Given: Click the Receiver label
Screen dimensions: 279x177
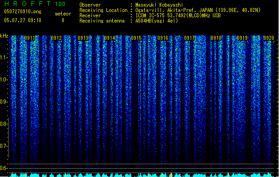Looking at the screenshot, I should click(90, 15).
